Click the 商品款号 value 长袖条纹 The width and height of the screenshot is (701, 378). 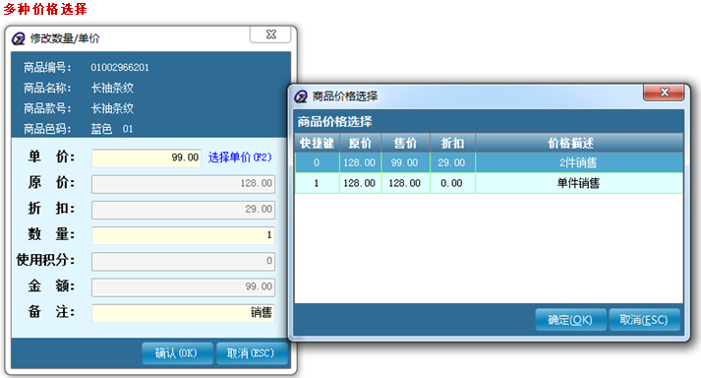[112, 108]
